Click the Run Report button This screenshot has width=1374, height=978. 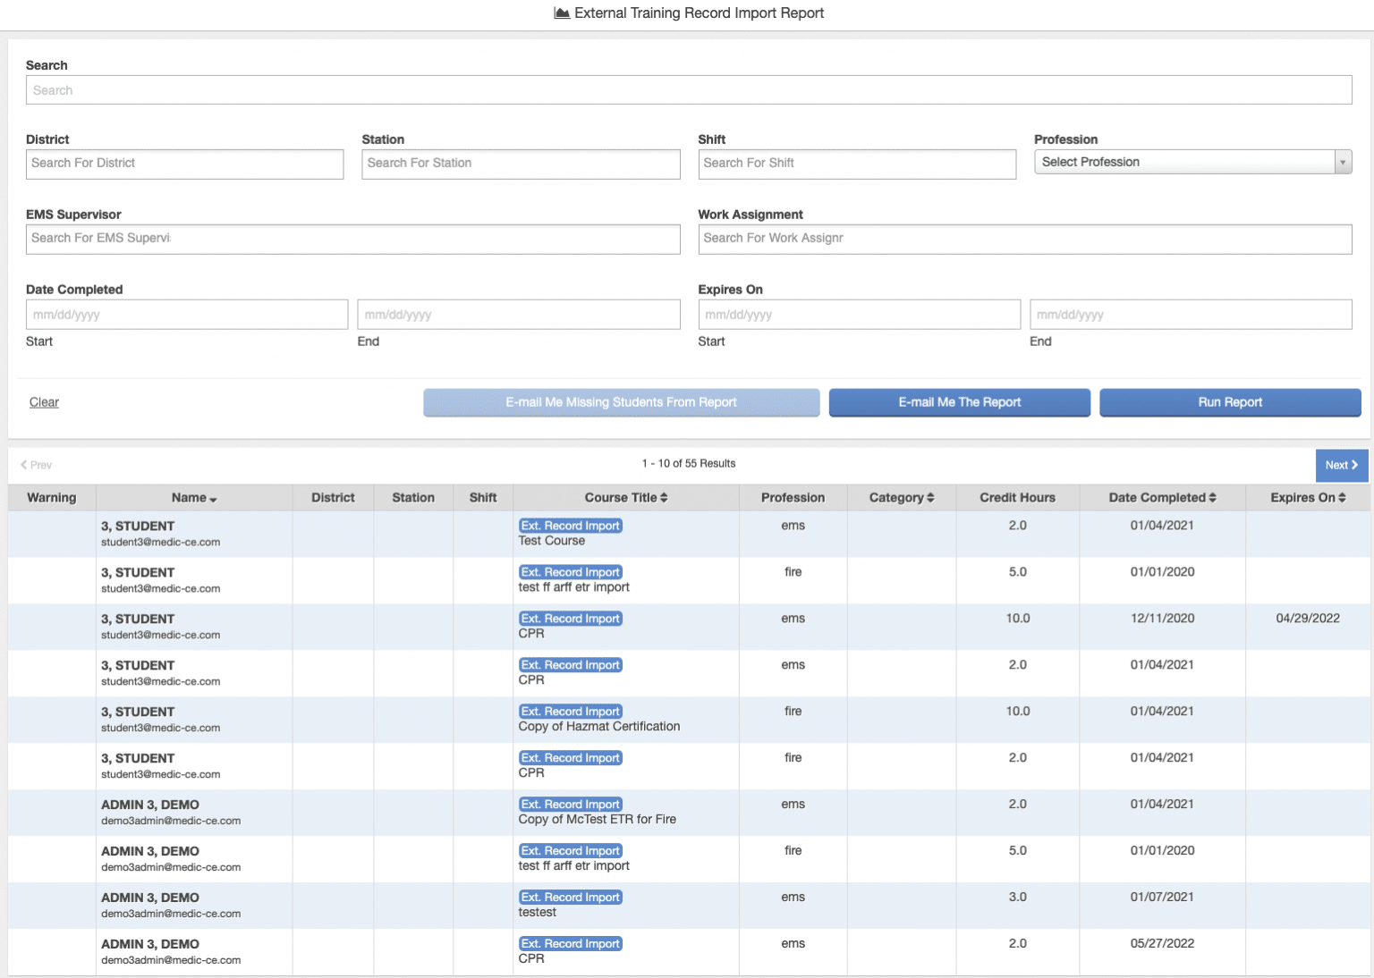point(1230,402)
